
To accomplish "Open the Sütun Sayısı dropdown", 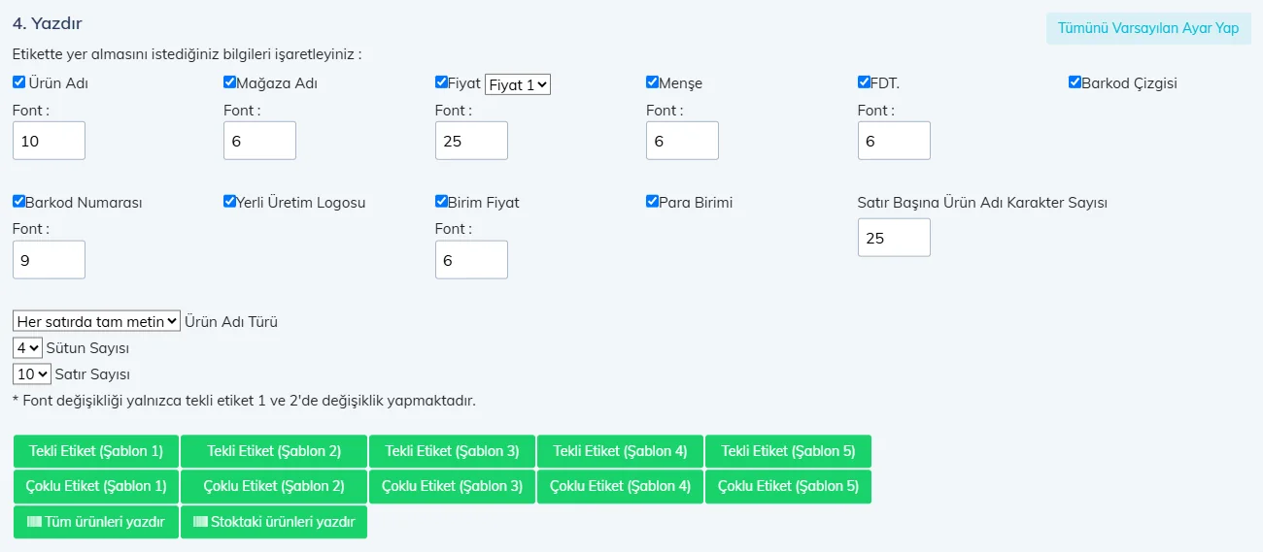I will [x=27, y=347].
